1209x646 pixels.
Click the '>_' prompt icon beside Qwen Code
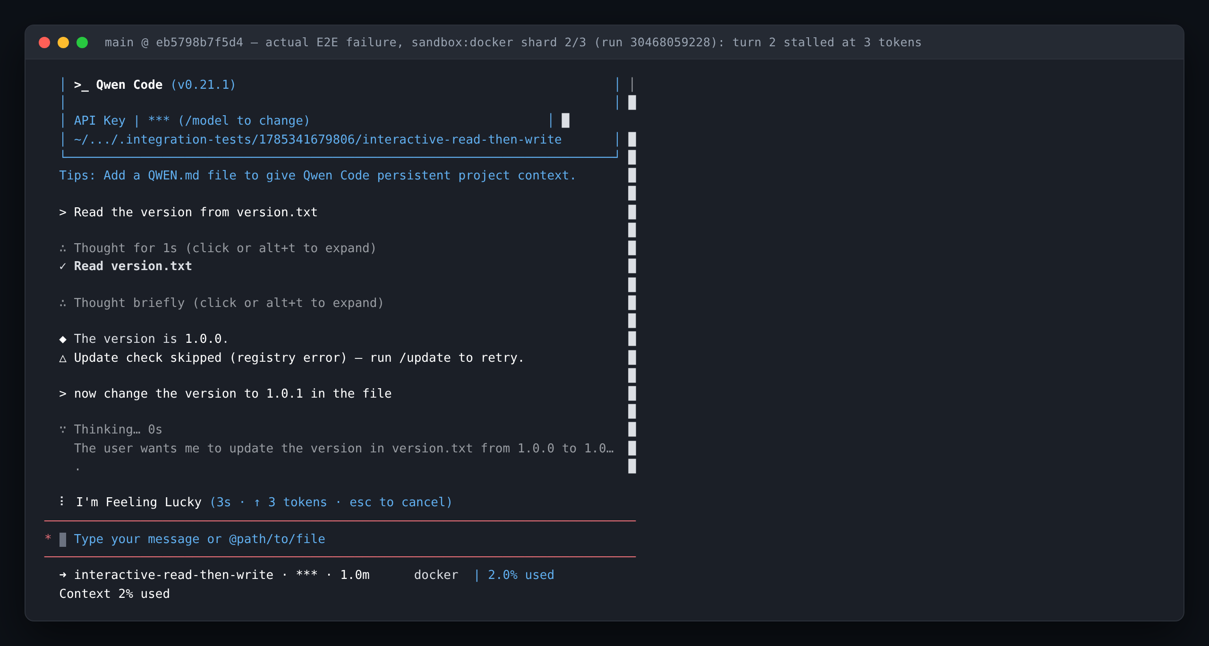(x=81, y=85)
